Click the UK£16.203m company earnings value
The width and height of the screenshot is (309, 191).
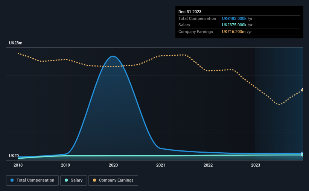tap(234, 32)
